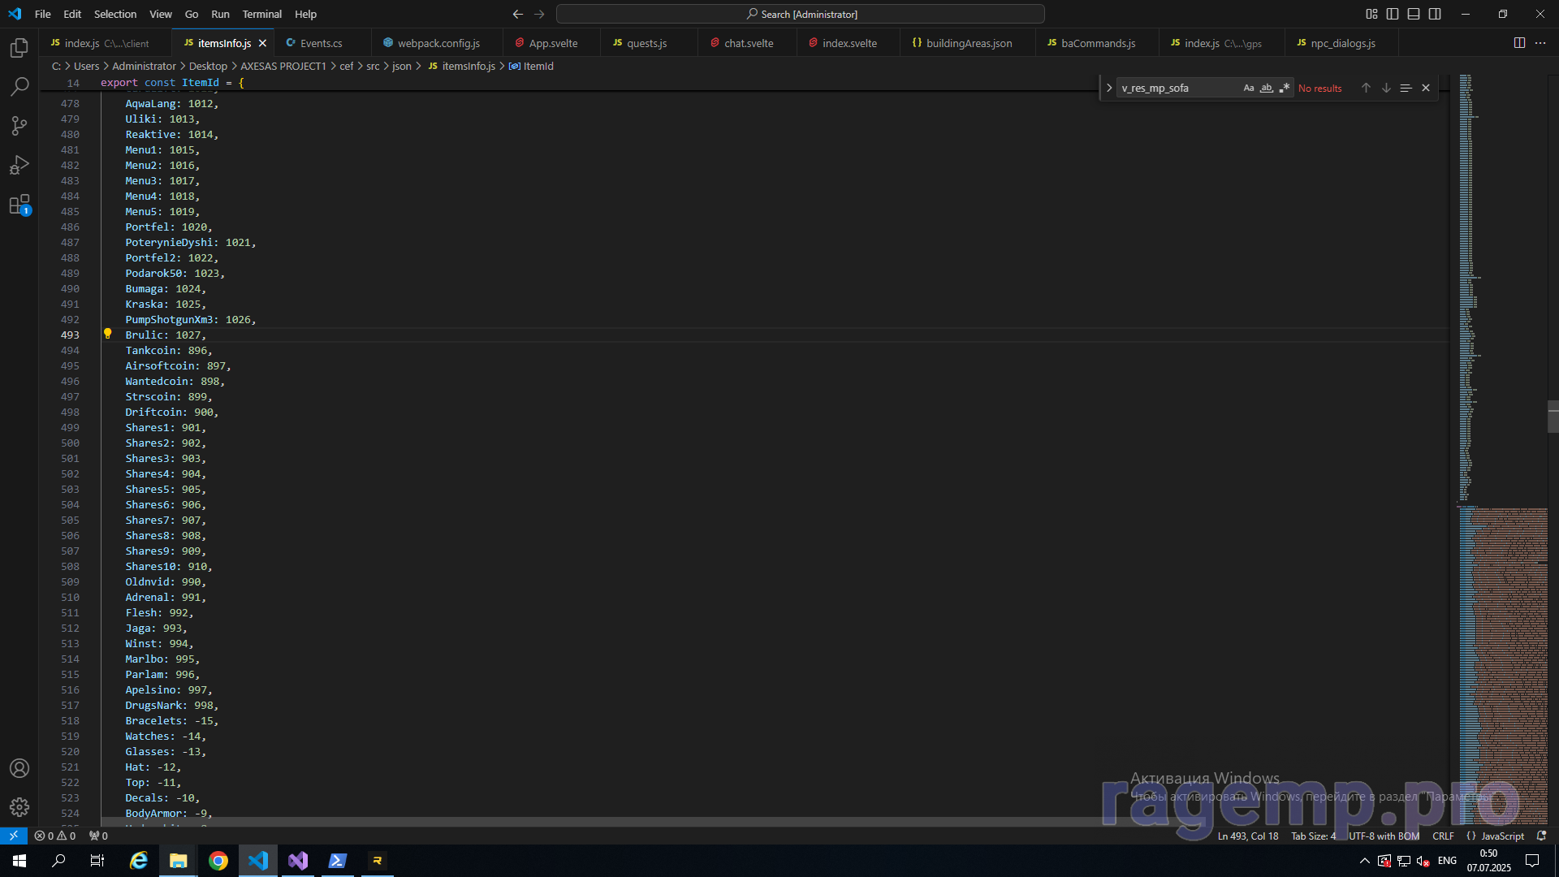1559x877 pixels.
Task: Click the UTF-8 with BOM encoding button
Action: click(x=1384, y=836)
